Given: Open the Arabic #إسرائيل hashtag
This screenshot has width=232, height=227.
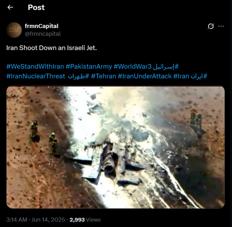Looking at the screenshot, I should point(166,66).
